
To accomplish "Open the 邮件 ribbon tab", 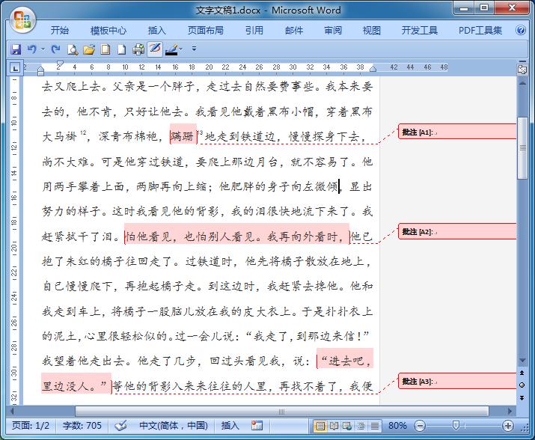I will [294, 31].
